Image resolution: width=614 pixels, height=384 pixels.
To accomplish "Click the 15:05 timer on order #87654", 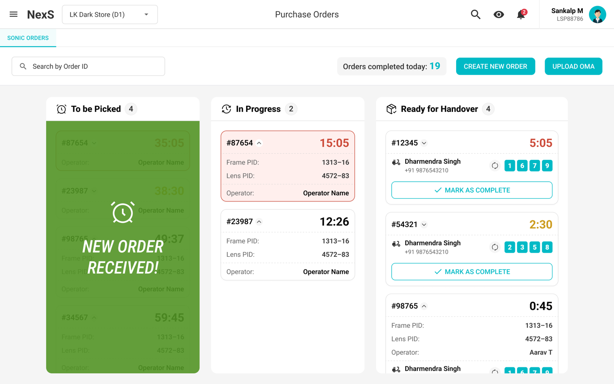I will (x=334, y=143).
